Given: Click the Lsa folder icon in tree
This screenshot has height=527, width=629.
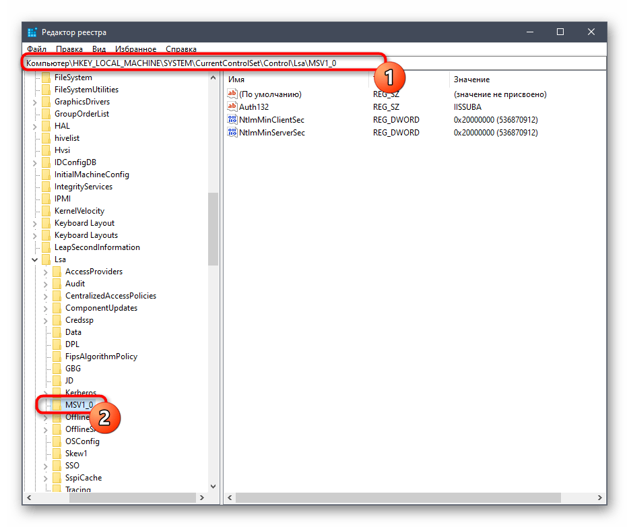Looking at the screenshot, I should [x=46, y=259].
